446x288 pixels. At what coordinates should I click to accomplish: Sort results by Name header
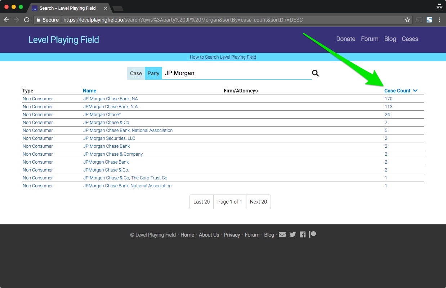click(89, 91)
